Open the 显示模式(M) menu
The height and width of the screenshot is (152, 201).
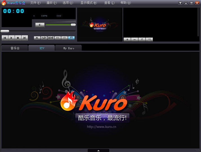[89, 3]
